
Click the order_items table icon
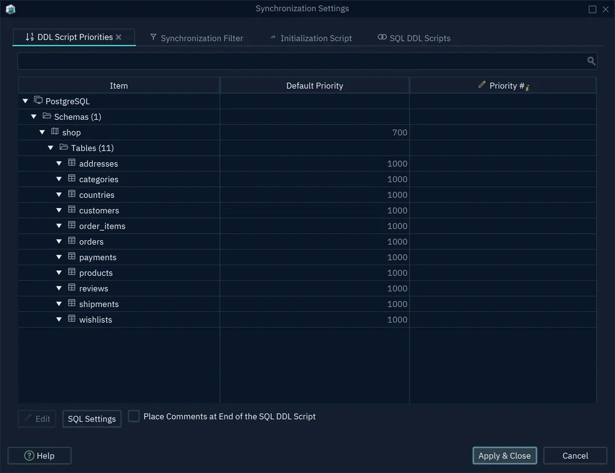[x=72, y=225]
